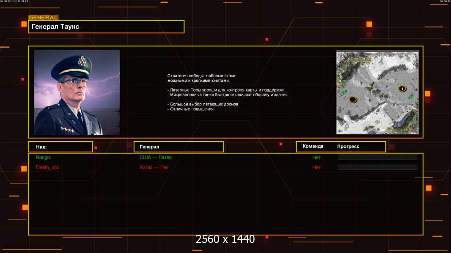This screenshot has width=451, height=253.
Task: Click the Прогресс column header
Action: pos(348,146)
